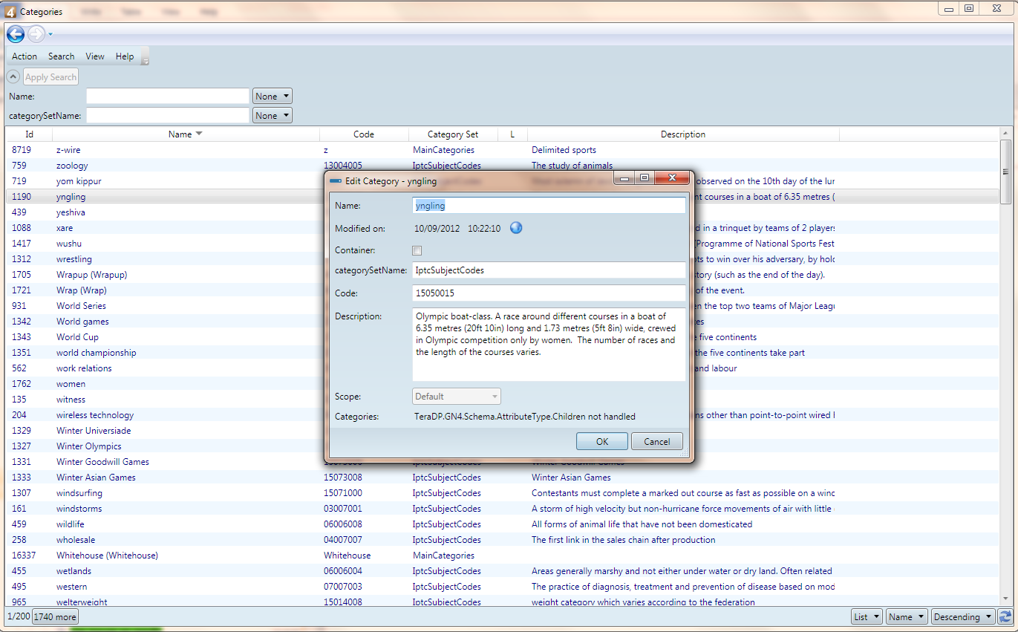Image resolution: width=1018 pixels, height=632 pixels.
Task: Select the z-wire row
Action: pyautogui.click(x=503, y=150)
